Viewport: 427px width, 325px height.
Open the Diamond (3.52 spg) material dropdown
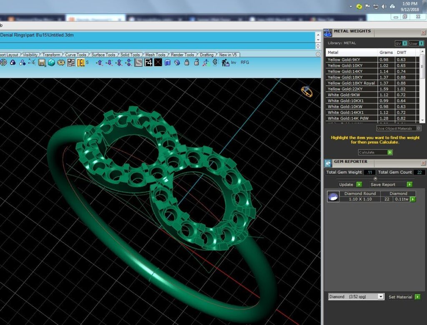356,297
